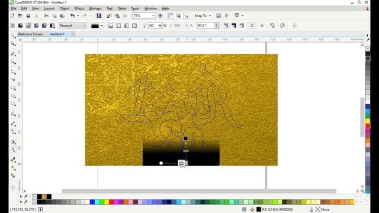Select the Smart Fill tool
This screenshot has height=213, width=379.
(13, 176)
